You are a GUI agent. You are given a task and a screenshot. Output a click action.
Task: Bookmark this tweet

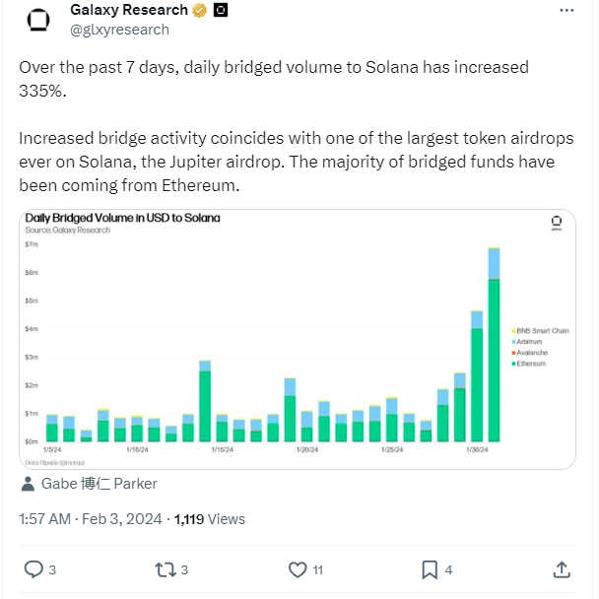coord(430,569)
